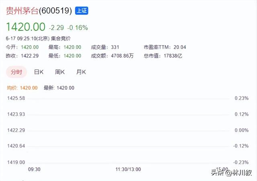Image resolution: width=257 pixels, height=181 pixels.
Task: Click the 最新 1420.00 label
Action: (x=59, y=88)
